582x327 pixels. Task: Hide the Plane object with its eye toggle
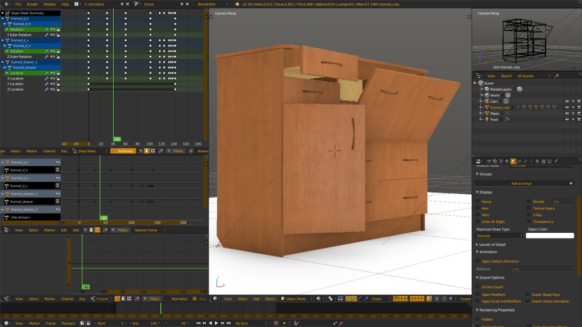[567, 114]
